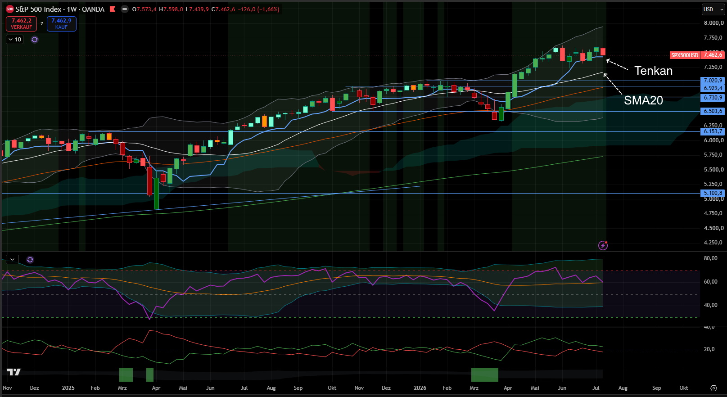Click the 4.250,0 price axis label

714,243
